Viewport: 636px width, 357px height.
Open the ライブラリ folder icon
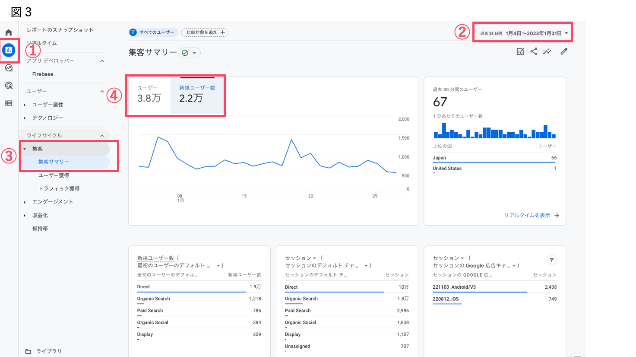pos(28,351)
